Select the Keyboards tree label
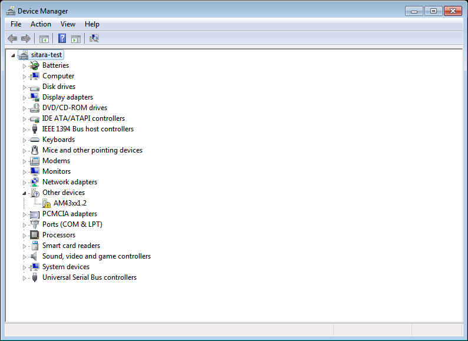Viewport: 468px width, 341px height. coord(58,140)
